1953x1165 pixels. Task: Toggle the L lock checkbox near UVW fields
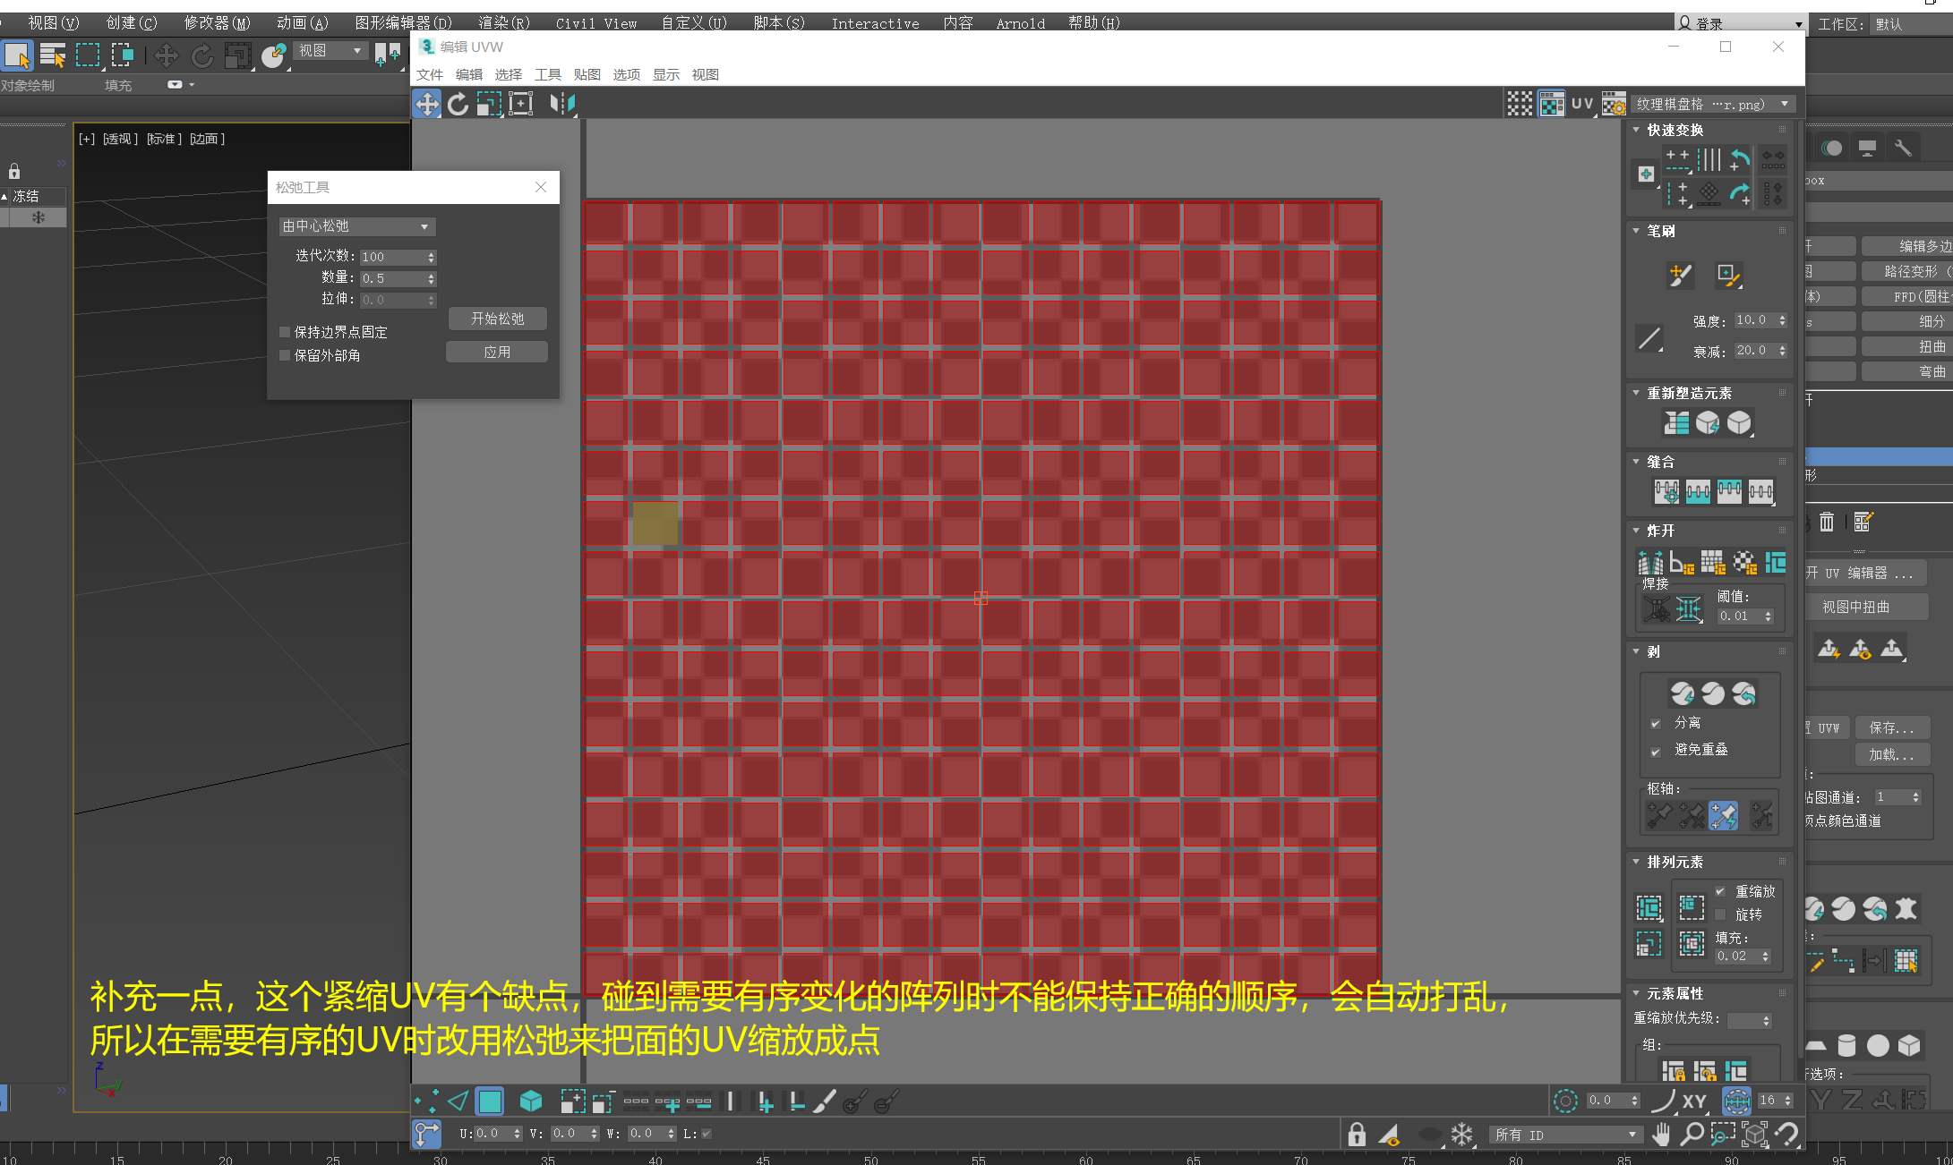(707, 1134)
